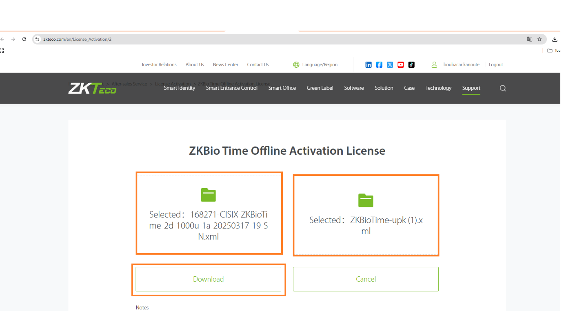Select Smart Entrance Control menu
The image size is (564, 311).
[x=231, y=88]
